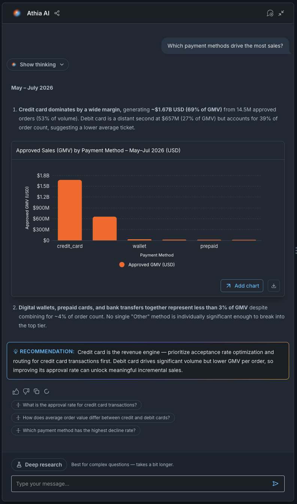The height and width of the screenshot is (504, 297).
Task: Download the chart using the download icon
Action: [274, 286]
